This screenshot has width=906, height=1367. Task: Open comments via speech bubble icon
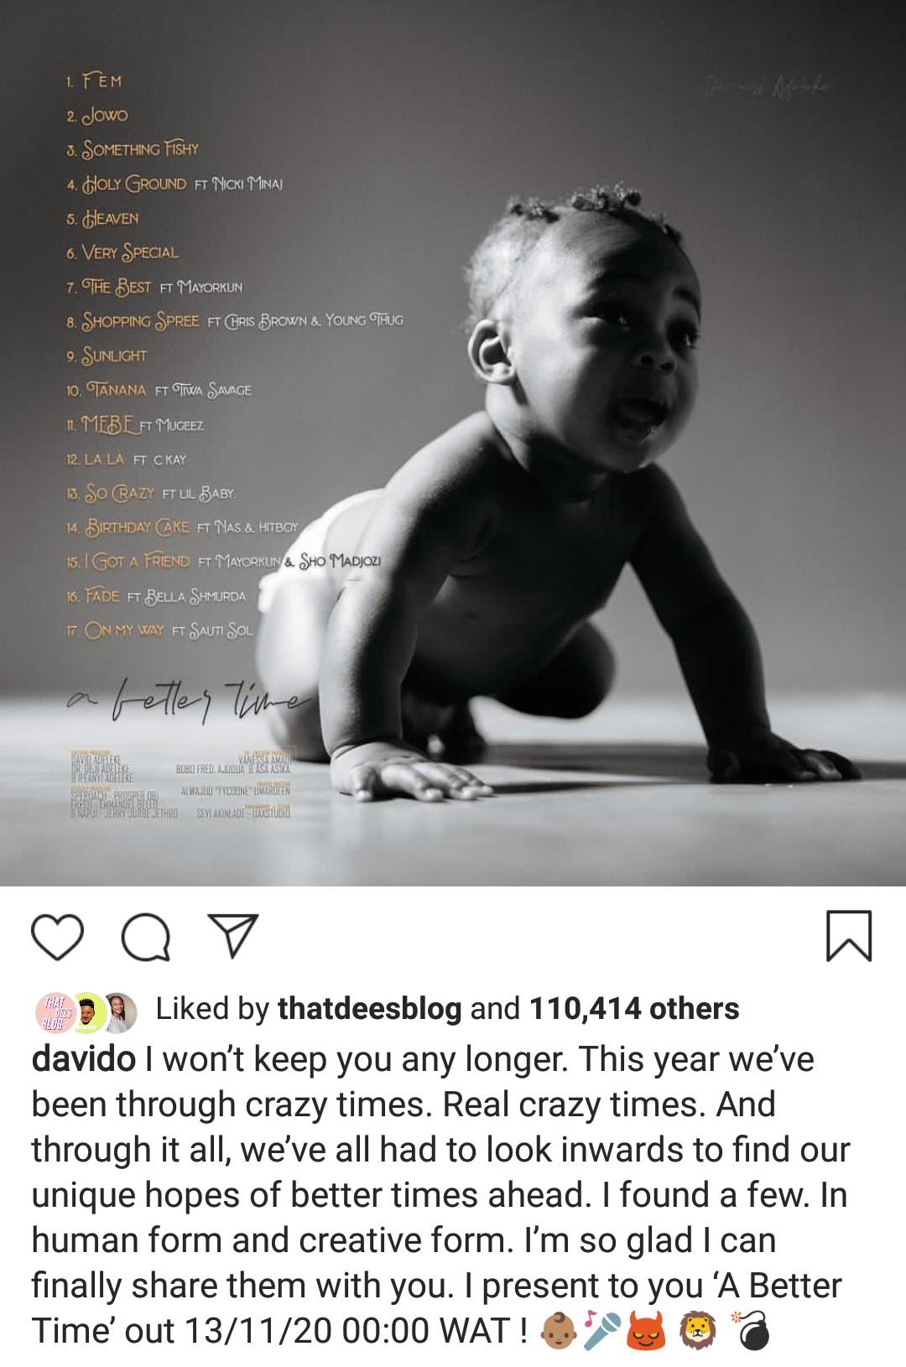pyautogui.click(x=145, y=937)
